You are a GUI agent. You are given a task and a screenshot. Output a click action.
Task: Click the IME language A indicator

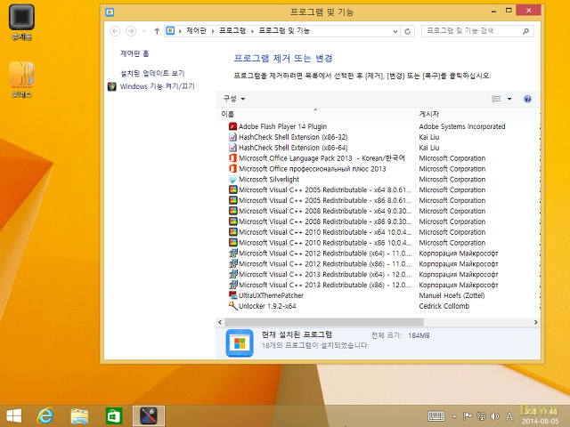coord(509,416)
